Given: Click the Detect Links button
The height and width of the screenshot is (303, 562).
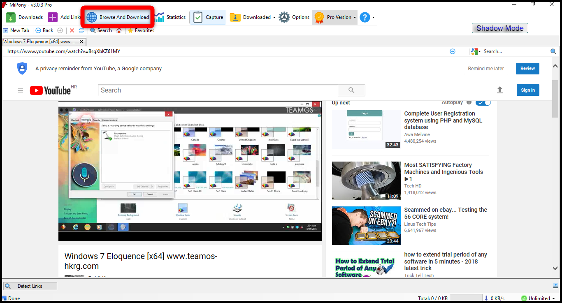Looking at the screenshot, I should coord(30,286).
